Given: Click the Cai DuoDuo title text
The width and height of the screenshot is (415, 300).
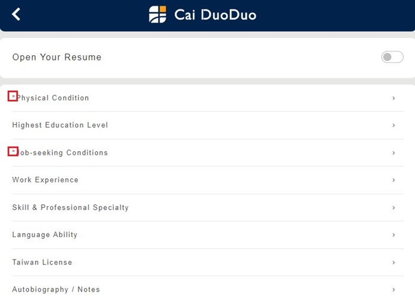Looking at the screenshot, I should (x=215, y=14).
